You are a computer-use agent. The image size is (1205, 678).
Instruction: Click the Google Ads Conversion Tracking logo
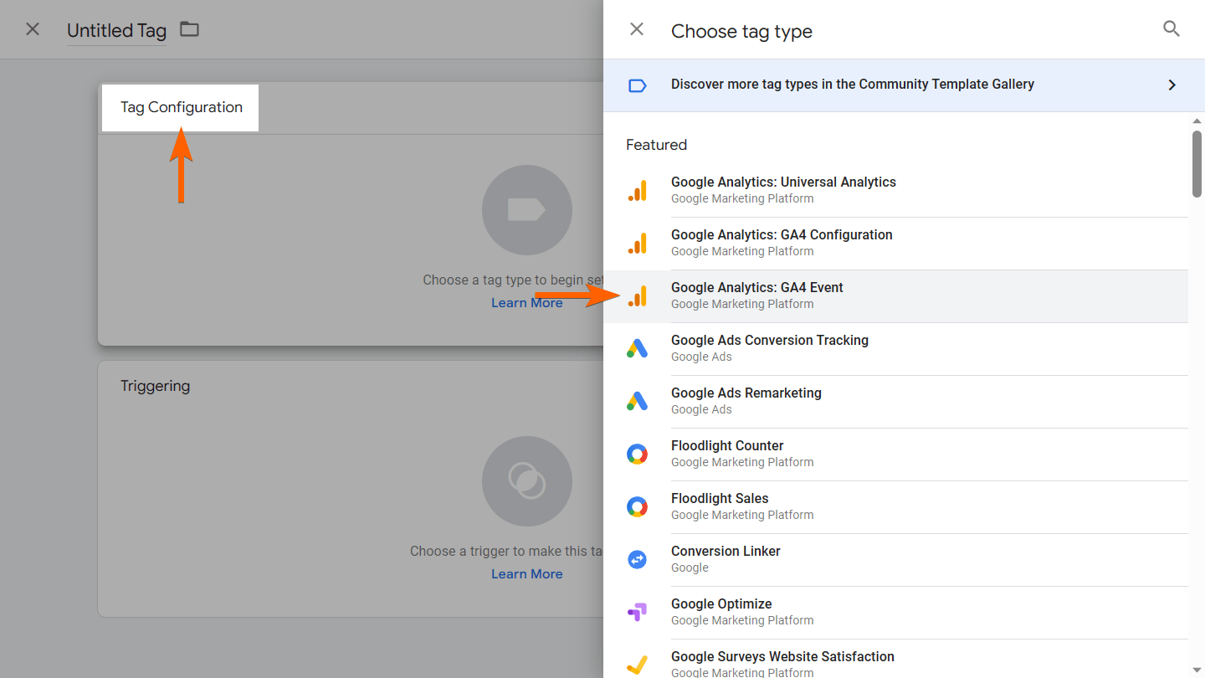(638, 349)
